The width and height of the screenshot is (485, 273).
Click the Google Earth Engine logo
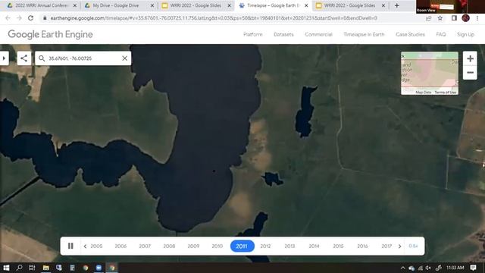50,34
